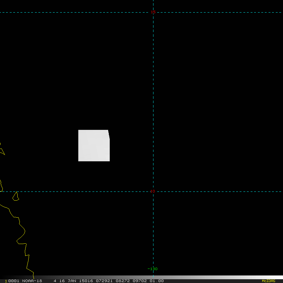This screenshot has width=283, height=283.
Task: Click the grid intersection at 10, -130
Action: pyautogui.click(x=153, y=191)
